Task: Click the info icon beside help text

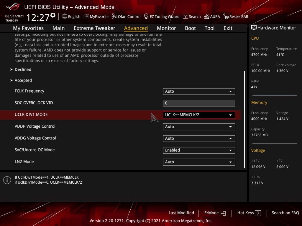Action: pos(7,180)
